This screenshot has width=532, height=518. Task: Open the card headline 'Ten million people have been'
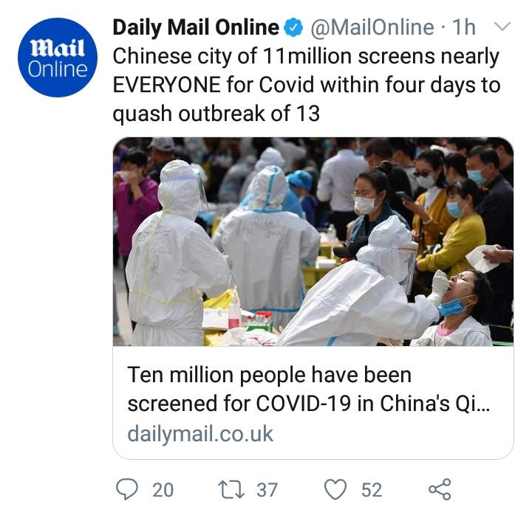point(270,376)
